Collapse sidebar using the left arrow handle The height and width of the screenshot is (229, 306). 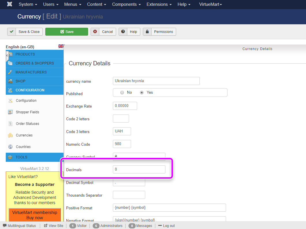coord(7,56)
